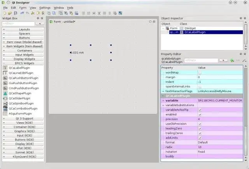This screenshot has height=169, width=249.
Task: Click the New form toolbar icon
Action: [x=5, y=13]
